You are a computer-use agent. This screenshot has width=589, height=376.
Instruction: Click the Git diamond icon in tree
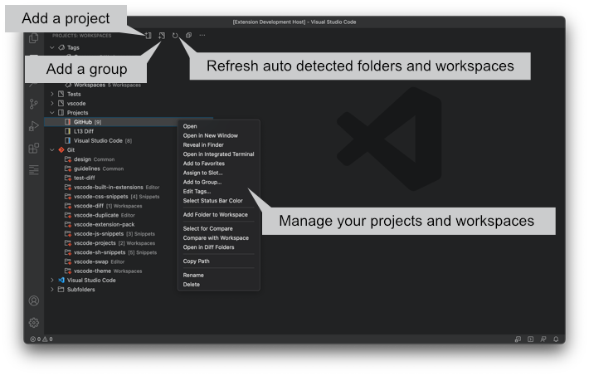[61, 150]
